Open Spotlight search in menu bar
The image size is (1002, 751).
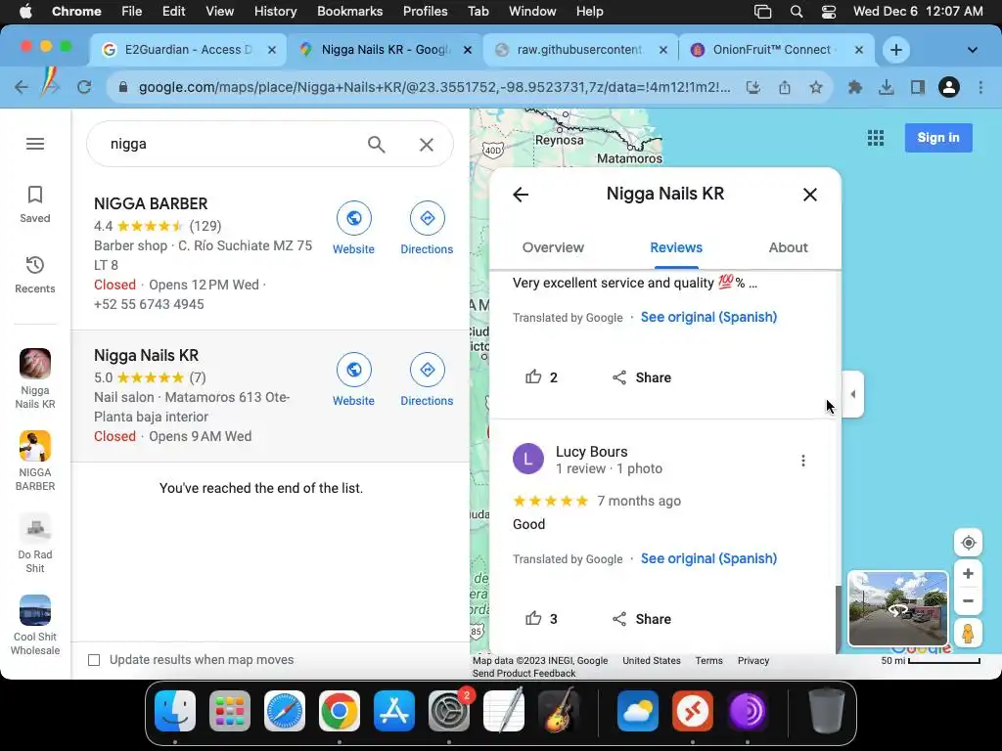pos(797,12)
